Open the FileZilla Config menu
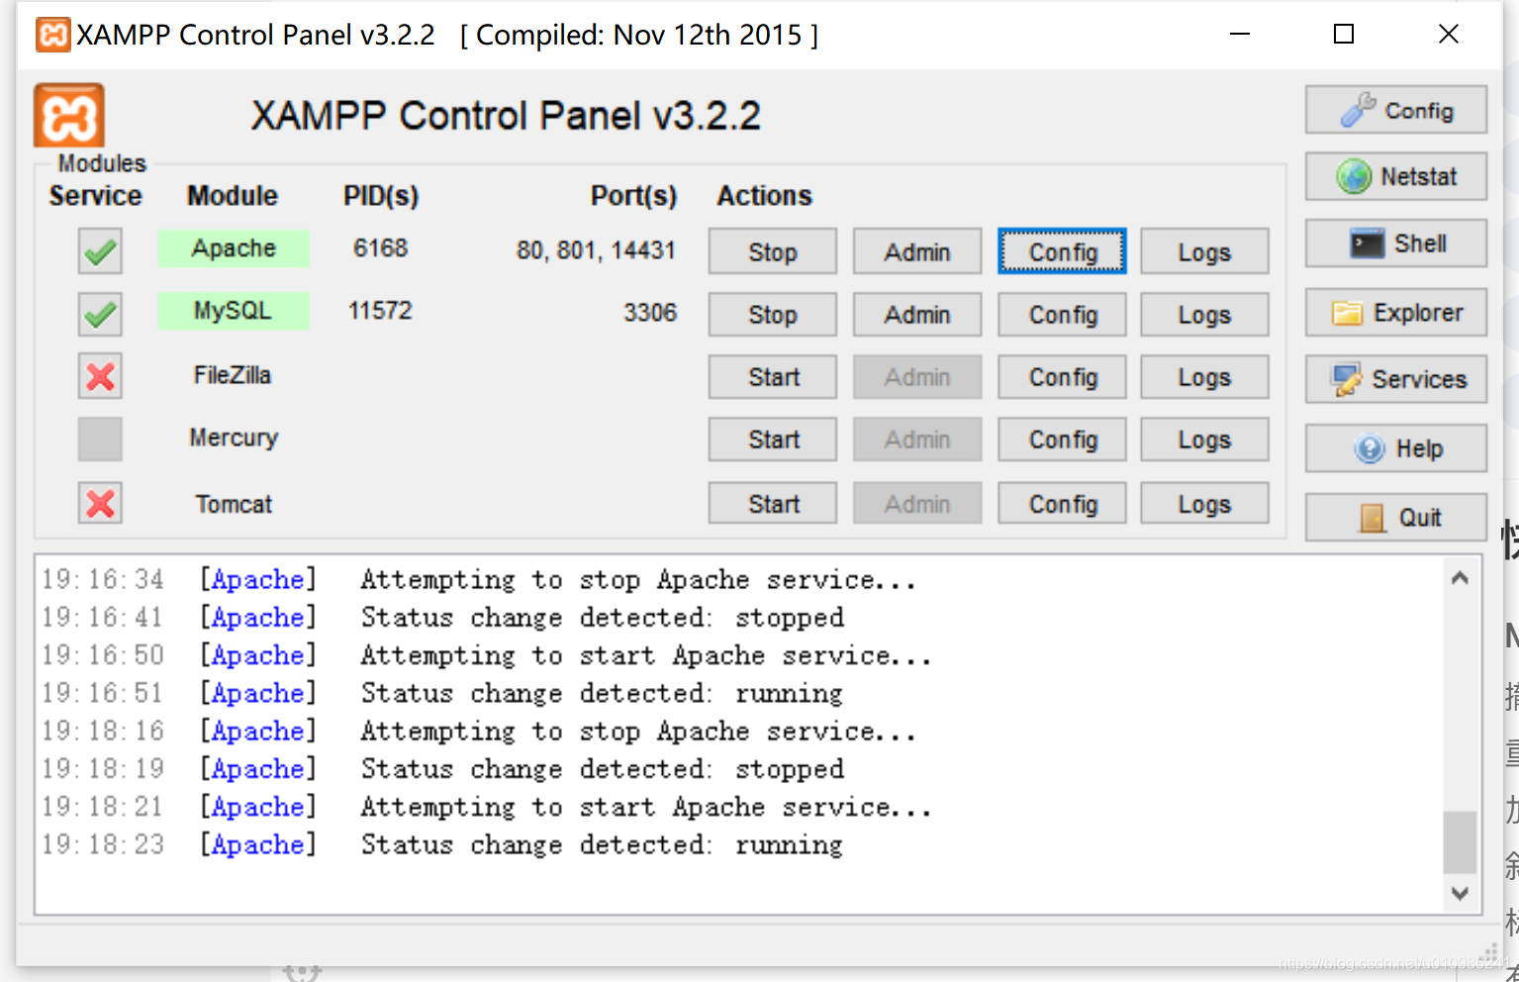The width and height of the screenshot is (1519, 982). tap(1062, 377)
